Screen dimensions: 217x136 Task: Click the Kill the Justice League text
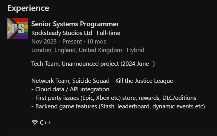tap(144, 81)
